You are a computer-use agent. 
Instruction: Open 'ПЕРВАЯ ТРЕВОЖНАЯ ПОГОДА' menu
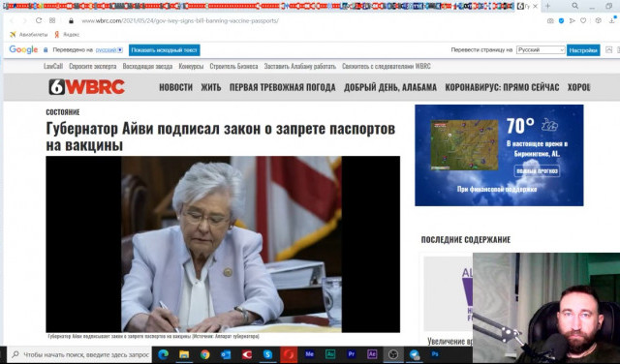coord(282,87)
